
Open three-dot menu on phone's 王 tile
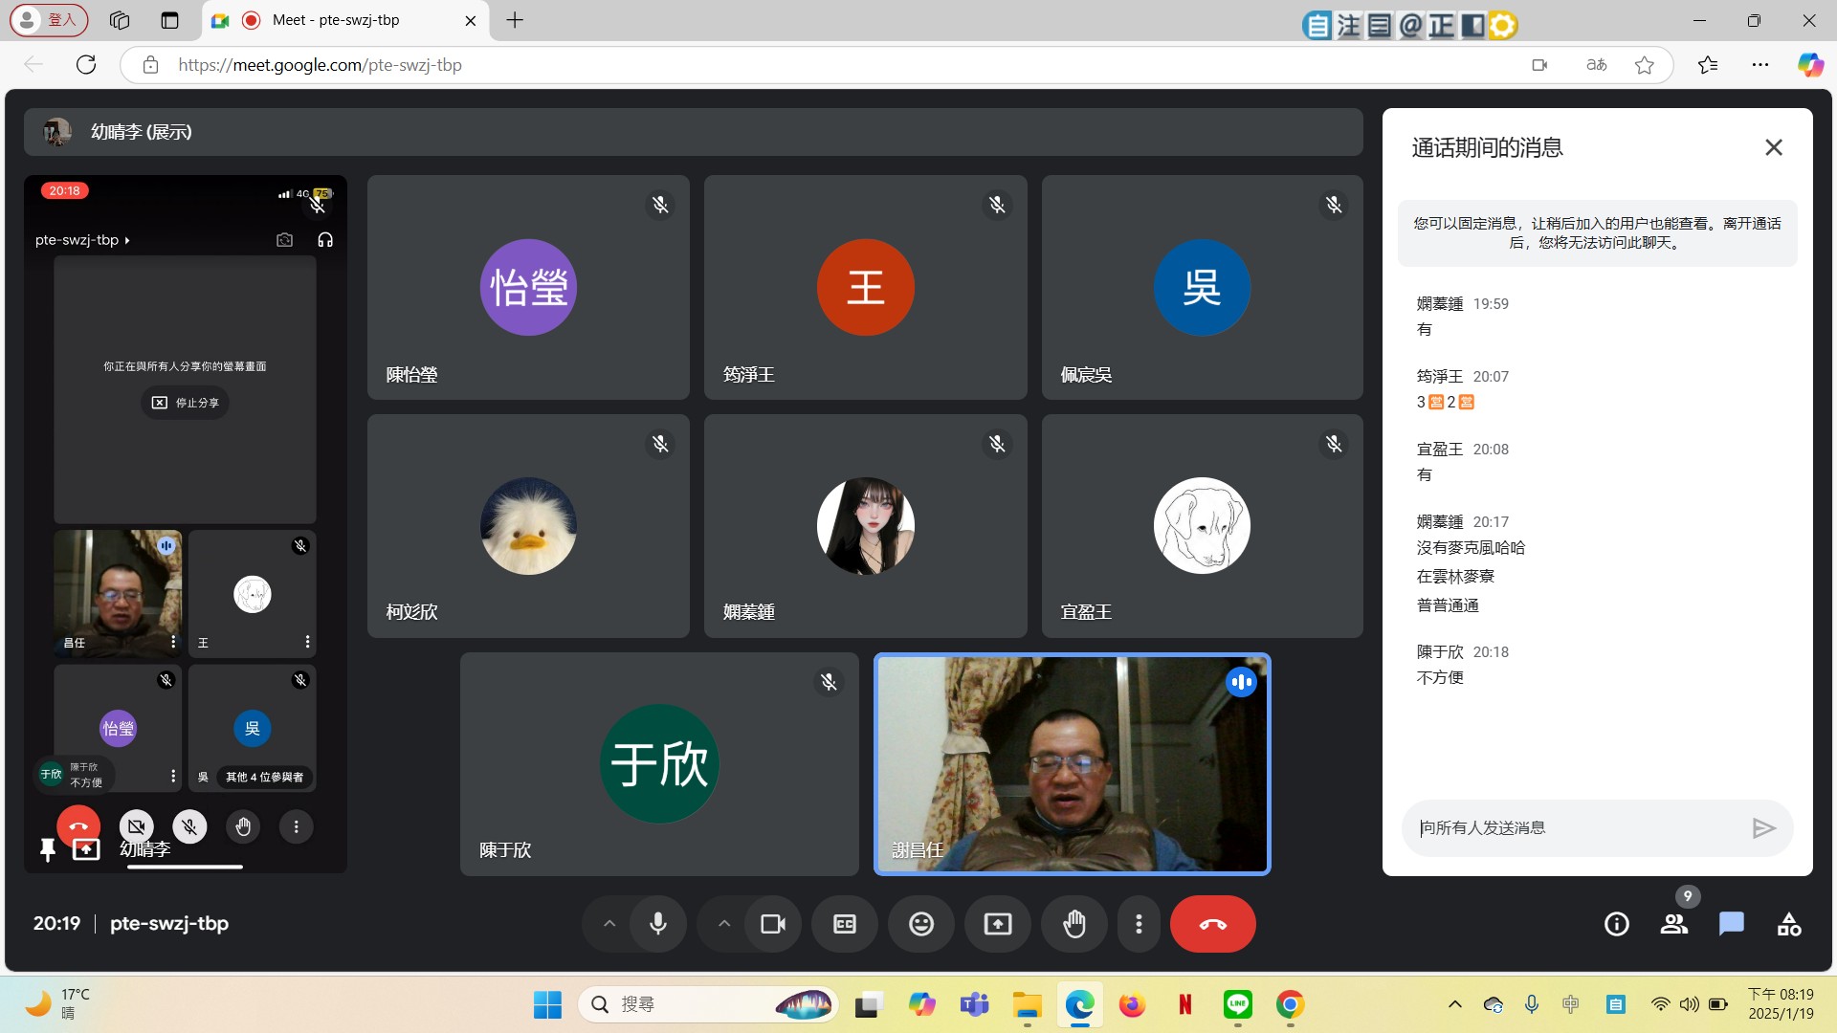click(x=307, y=642)
